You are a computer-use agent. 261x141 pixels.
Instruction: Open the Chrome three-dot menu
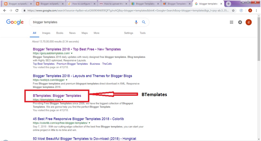point(256,11)
